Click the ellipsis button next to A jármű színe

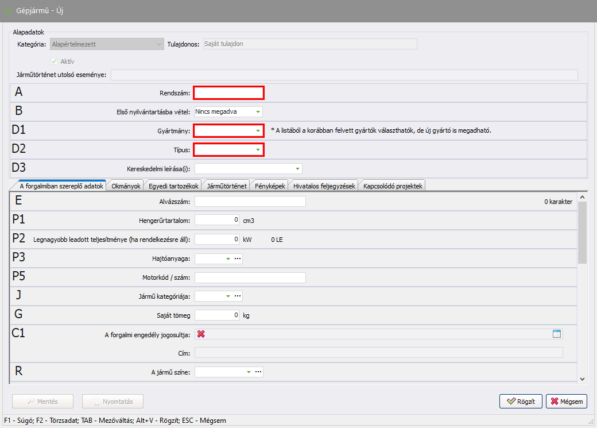click(258, 372)
